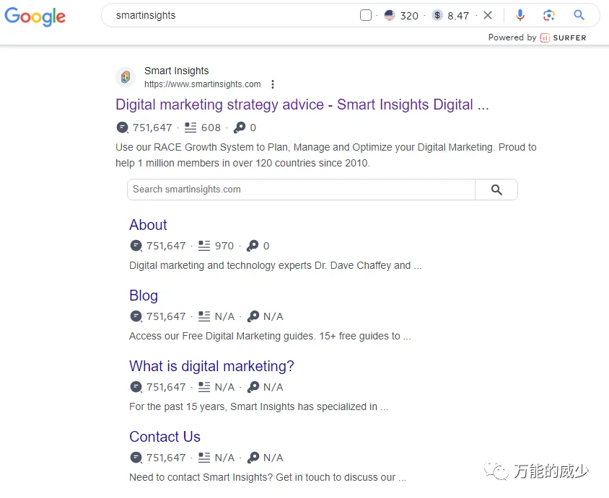Click the site search magnifier button
Screen dimensions: 609x498
pos(496,190)
